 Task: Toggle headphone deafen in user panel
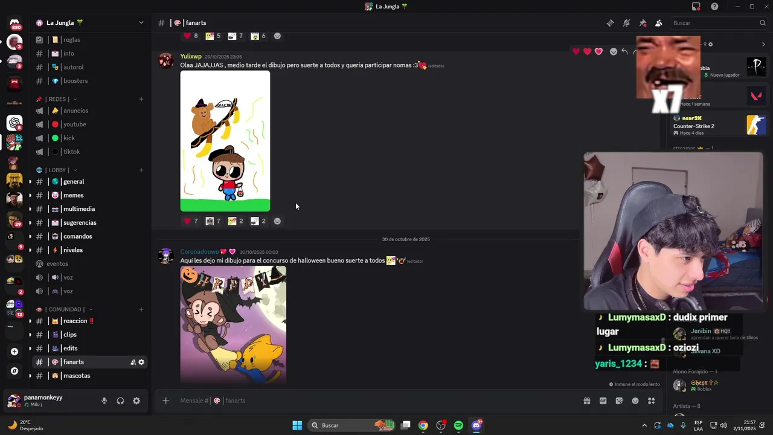coord(120,401)
